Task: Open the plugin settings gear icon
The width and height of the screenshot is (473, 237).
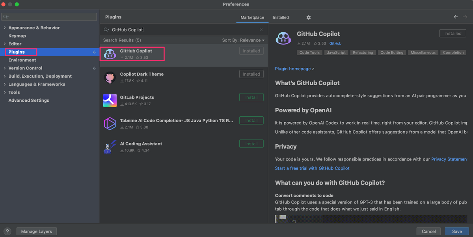Action: point(308,17)
